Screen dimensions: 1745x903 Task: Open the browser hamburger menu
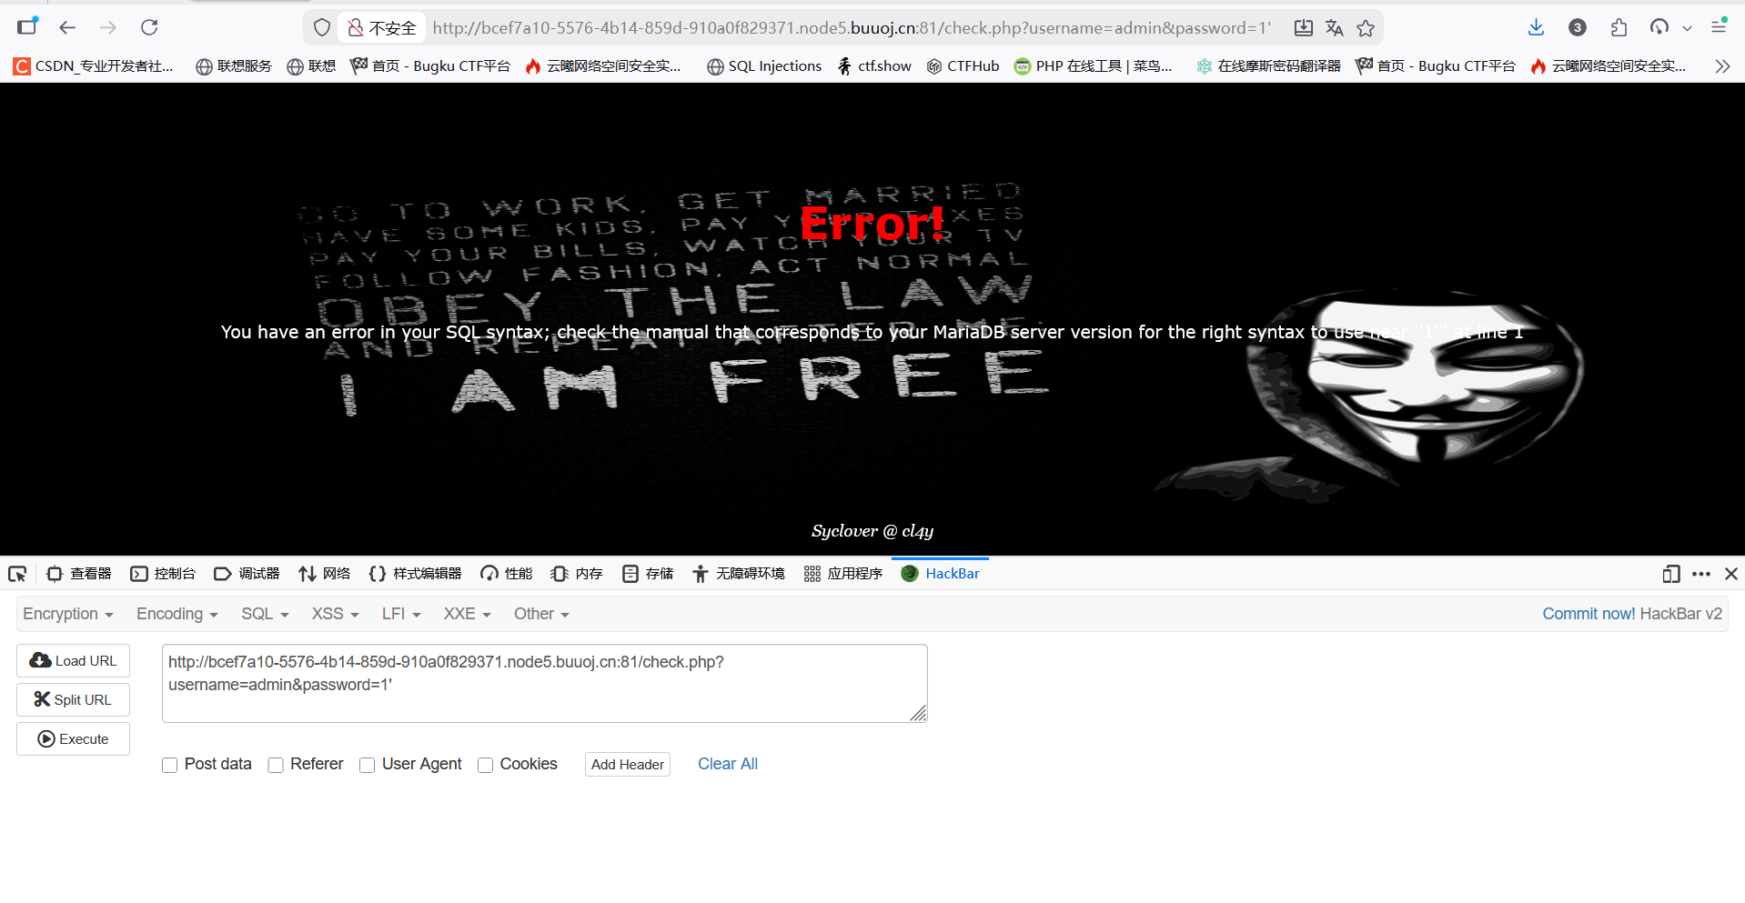pyautogui.click(x=1719, y=27)
